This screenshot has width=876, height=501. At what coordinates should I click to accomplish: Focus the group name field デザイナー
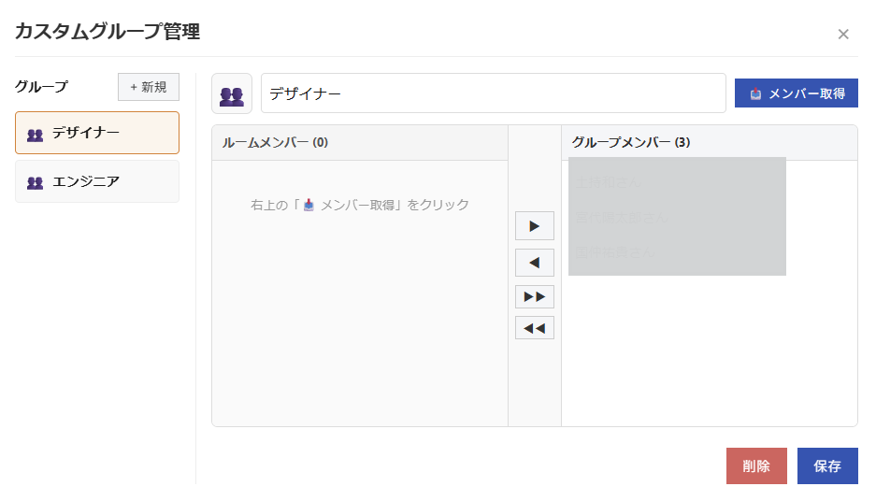pyautogui.click(x=494, y=93)
